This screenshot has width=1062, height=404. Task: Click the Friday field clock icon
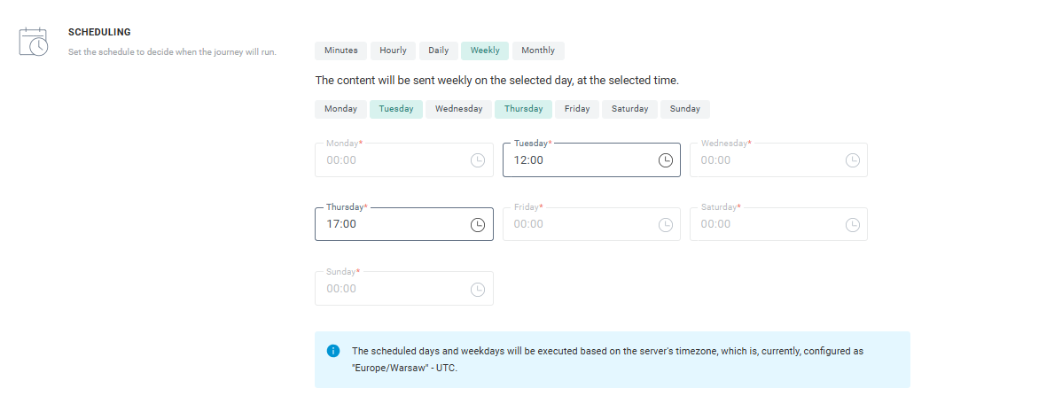(x=665, y=224)
